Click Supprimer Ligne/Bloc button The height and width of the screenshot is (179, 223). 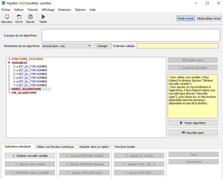click(193, 68)
